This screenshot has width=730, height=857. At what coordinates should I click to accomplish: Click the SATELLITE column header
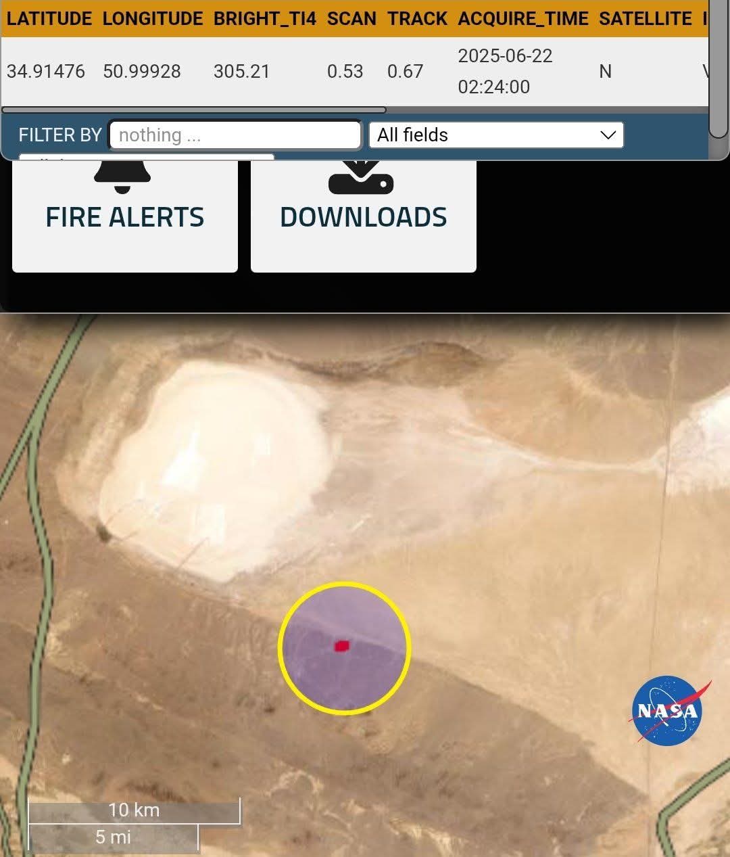click(x=646, y=18)
